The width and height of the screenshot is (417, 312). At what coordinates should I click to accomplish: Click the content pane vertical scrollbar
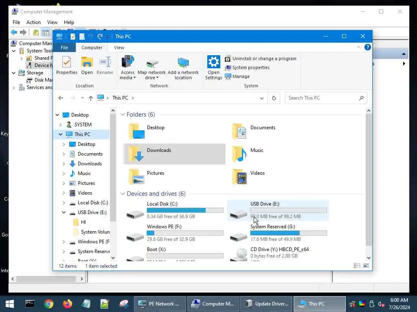(369, 180)
